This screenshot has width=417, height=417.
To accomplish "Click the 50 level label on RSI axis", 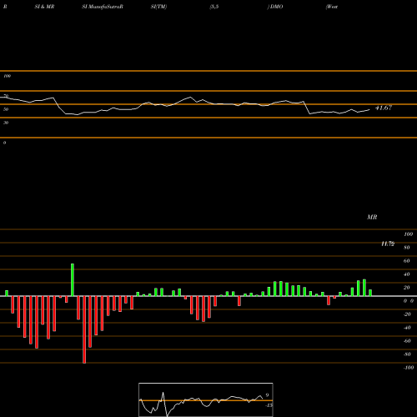I will coord(6,109).
